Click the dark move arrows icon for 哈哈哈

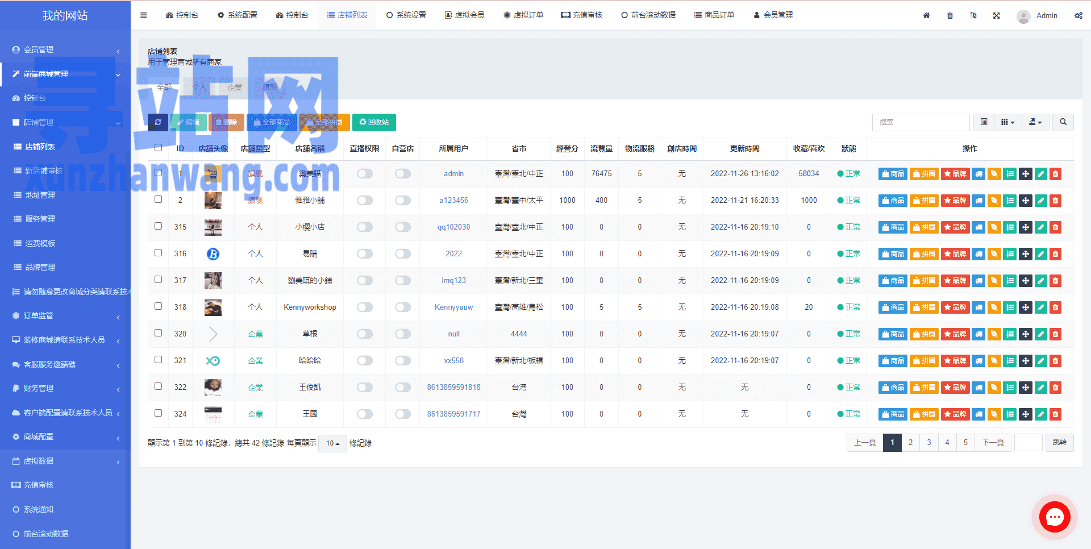[1025, 361]
